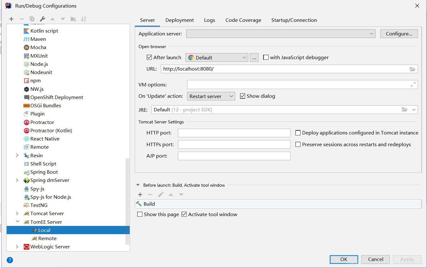427x268 pixels.
Task: Add new configuration with plus icon
Action: pos(11,19)
